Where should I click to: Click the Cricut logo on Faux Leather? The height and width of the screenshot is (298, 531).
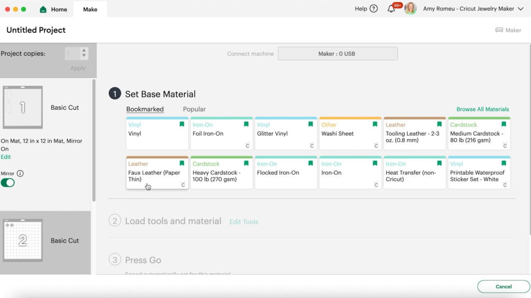point(183,185)
